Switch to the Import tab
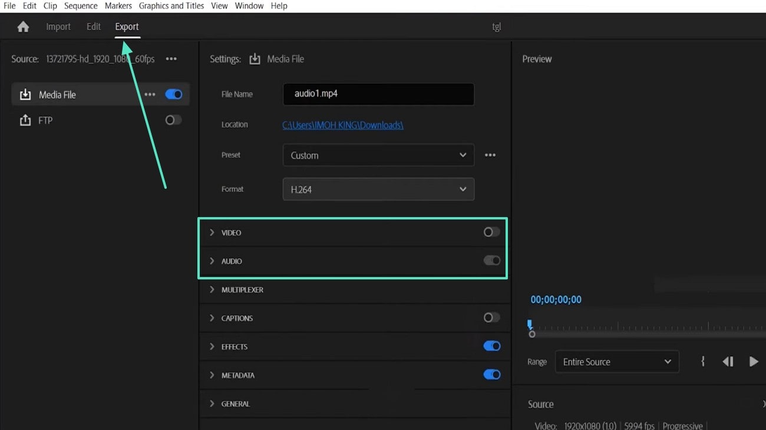The image size is (766, 430). (x=58, y=26)
